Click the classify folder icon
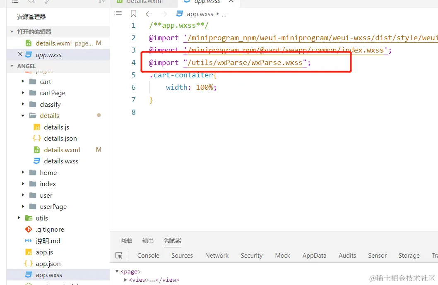 [33, 104]
